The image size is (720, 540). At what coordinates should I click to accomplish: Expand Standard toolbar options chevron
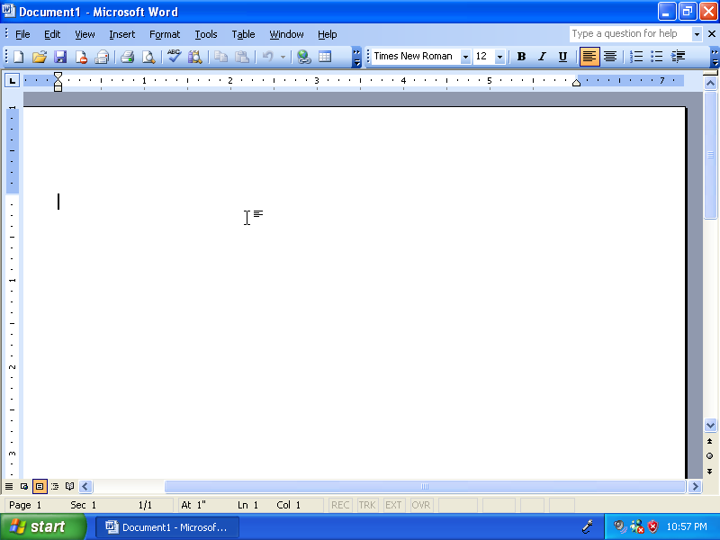(x=356, y=57)
